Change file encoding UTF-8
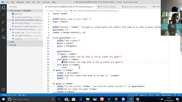Viewport: 182px width, 102px height. [x=151, y=95]
